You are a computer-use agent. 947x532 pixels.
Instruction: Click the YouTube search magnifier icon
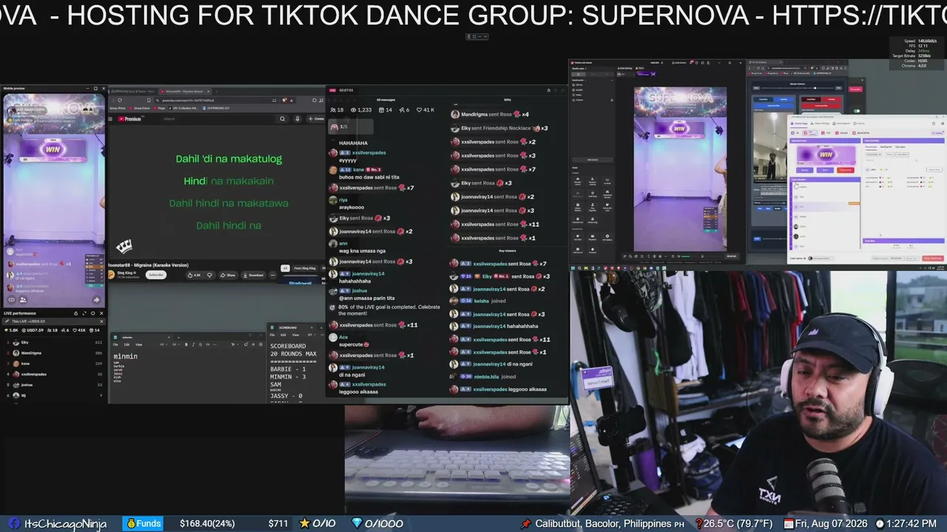(282, 118)
